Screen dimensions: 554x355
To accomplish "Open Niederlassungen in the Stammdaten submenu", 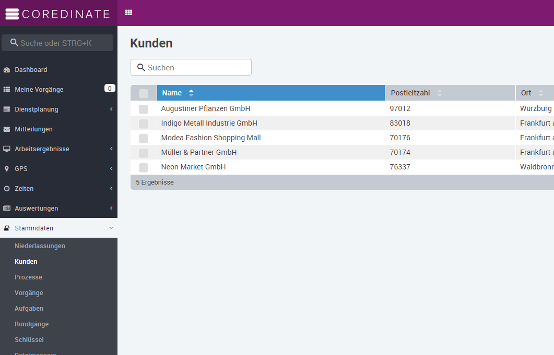I will click(40, 246).
